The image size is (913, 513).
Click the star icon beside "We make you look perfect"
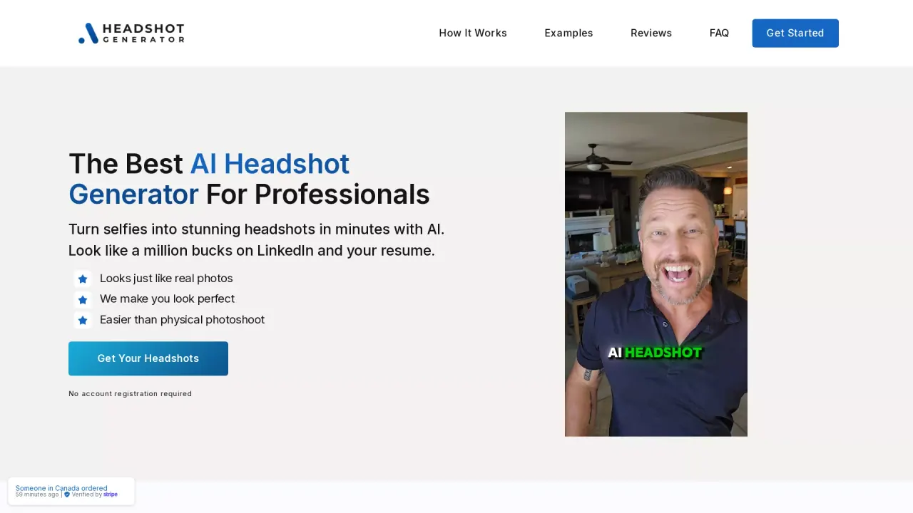click(83, 299)
